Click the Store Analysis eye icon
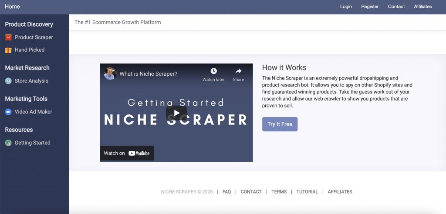Image resolution: width=446 pixels, height=214 pixels. [x=8, y=81]
